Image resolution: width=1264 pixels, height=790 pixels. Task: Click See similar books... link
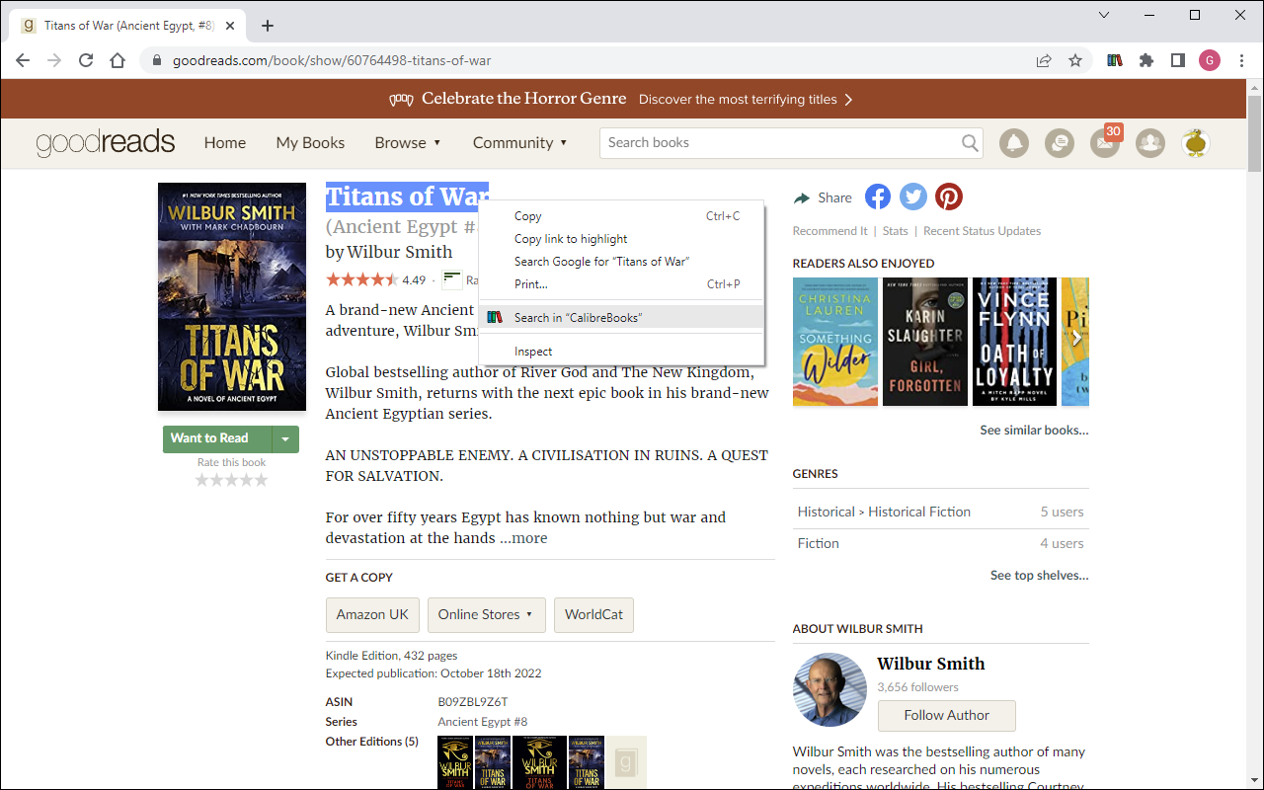click(x=1034, y=431)
